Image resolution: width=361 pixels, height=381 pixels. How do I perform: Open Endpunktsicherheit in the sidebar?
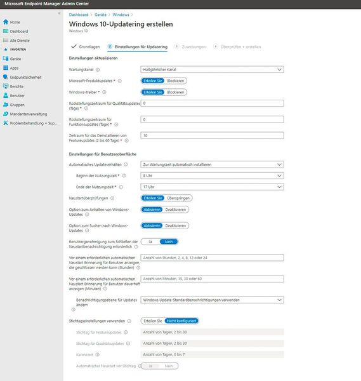click(x=25, y=77)
